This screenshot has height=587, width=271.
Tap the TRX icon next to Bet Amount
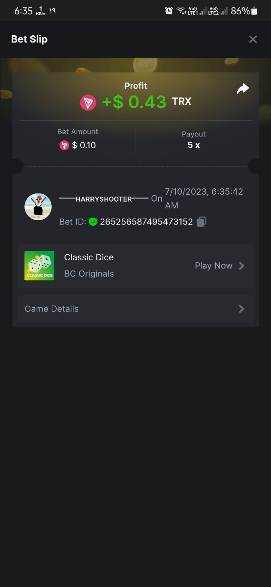(64, 145)
